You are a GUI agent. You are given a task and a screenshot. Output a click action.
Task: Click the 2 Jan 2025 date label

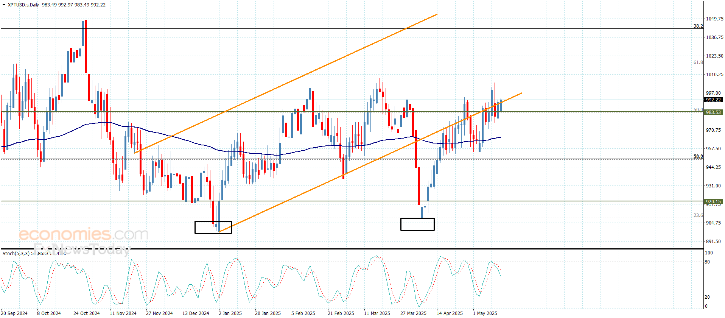[x=230, y=313]
